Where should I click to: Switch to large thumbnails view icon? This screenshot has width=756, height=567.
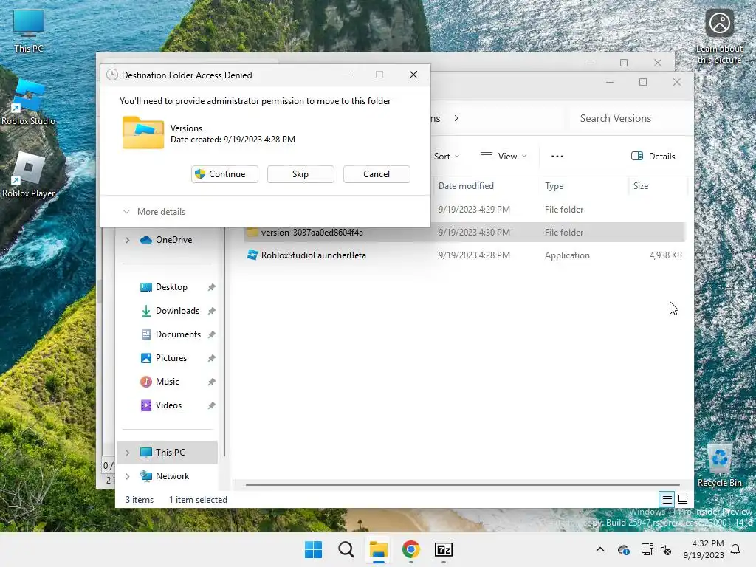click(683, 500)
